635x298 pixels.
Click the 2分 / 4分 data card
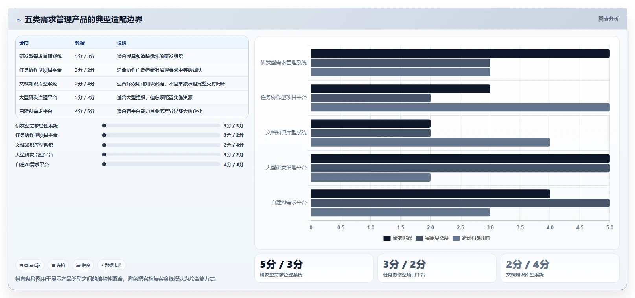point(560,268)
